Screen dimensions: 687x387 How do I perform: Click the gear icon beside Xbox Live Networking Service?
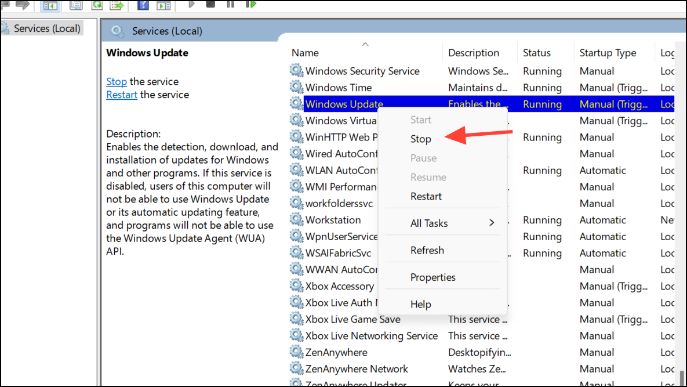[296, 335]
